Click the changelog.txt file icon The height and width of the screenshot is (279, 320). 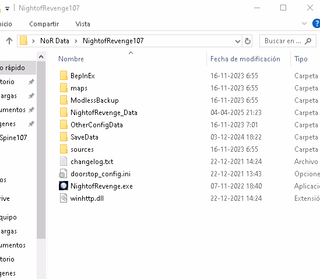[x=64, y=162]
